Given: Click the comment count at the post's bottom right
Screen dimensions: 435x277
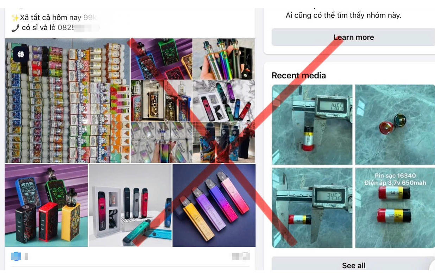Looking at the screenshot, I should 241,257.
